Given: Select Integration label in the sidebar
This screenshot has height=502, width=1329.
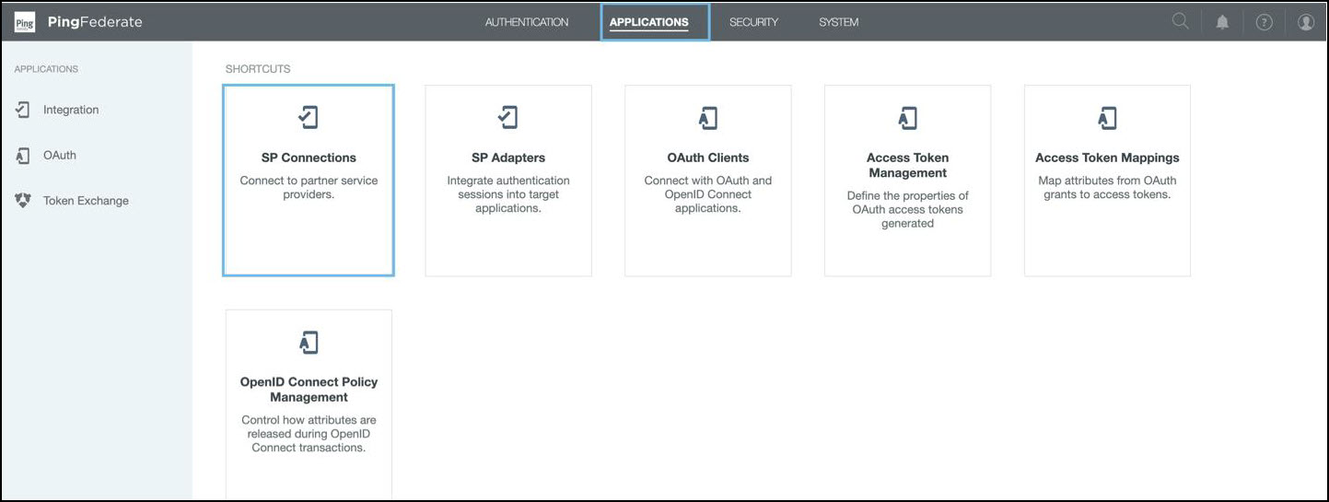Looking at the screenshot, I should point(71,110).
